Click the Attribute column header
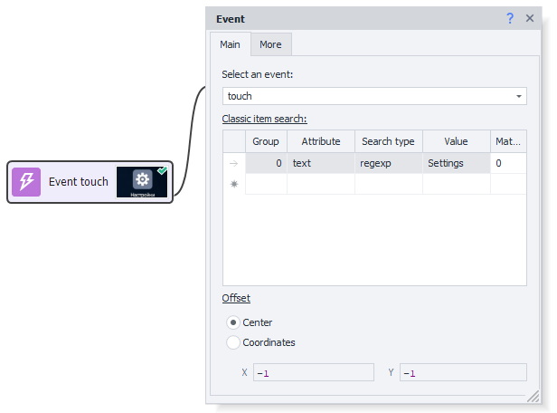Viewport: 557px width, 413px height. tap(320, 141)
